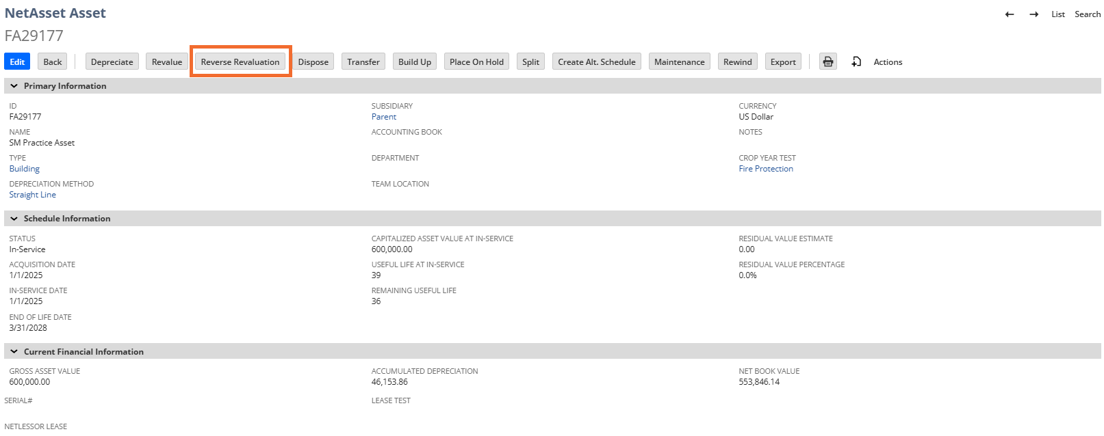Click the Rewind button

tap(737, 62)
